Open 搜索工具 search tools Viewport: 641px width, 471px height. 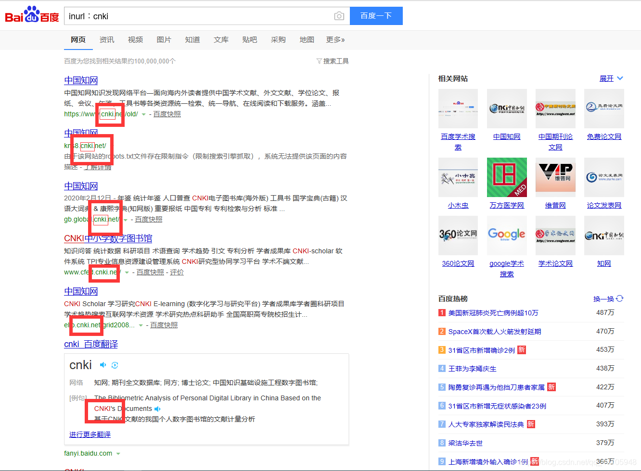336,61
